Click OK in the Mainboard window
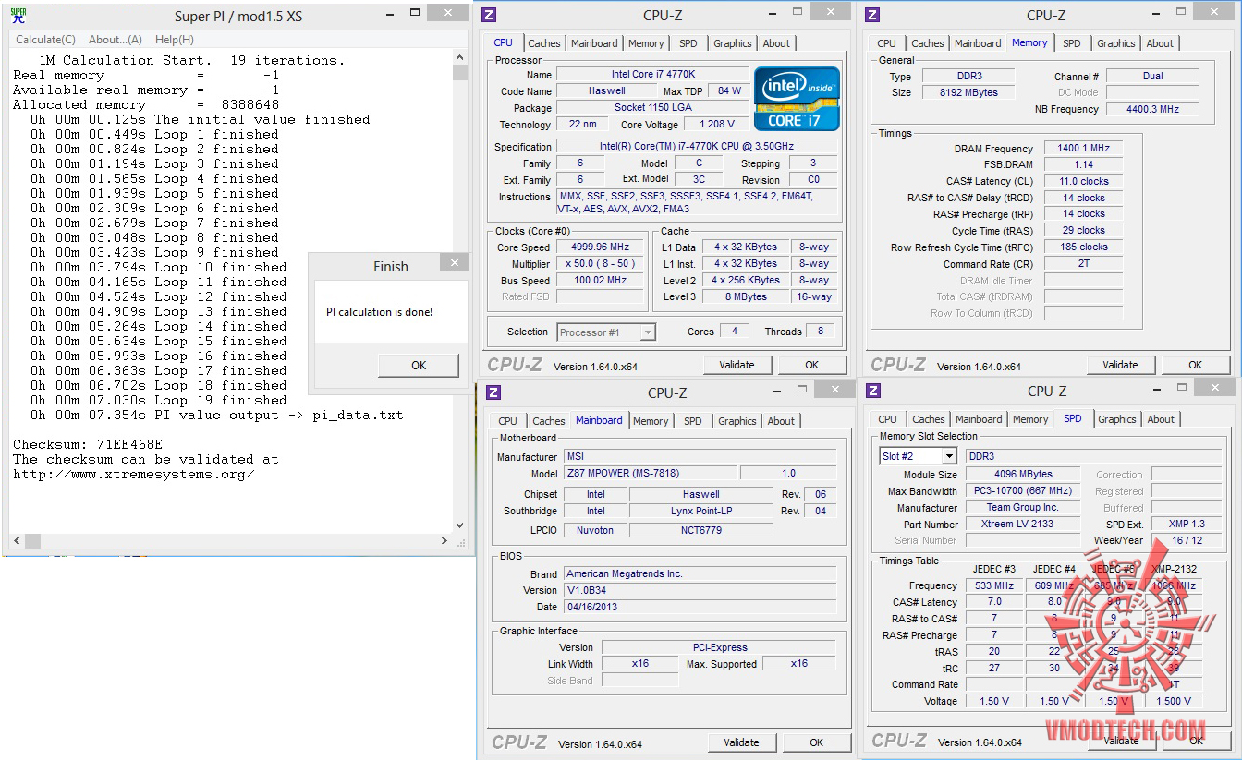Viewport: 1242px width, 760px height. click(x=816, y=742)
